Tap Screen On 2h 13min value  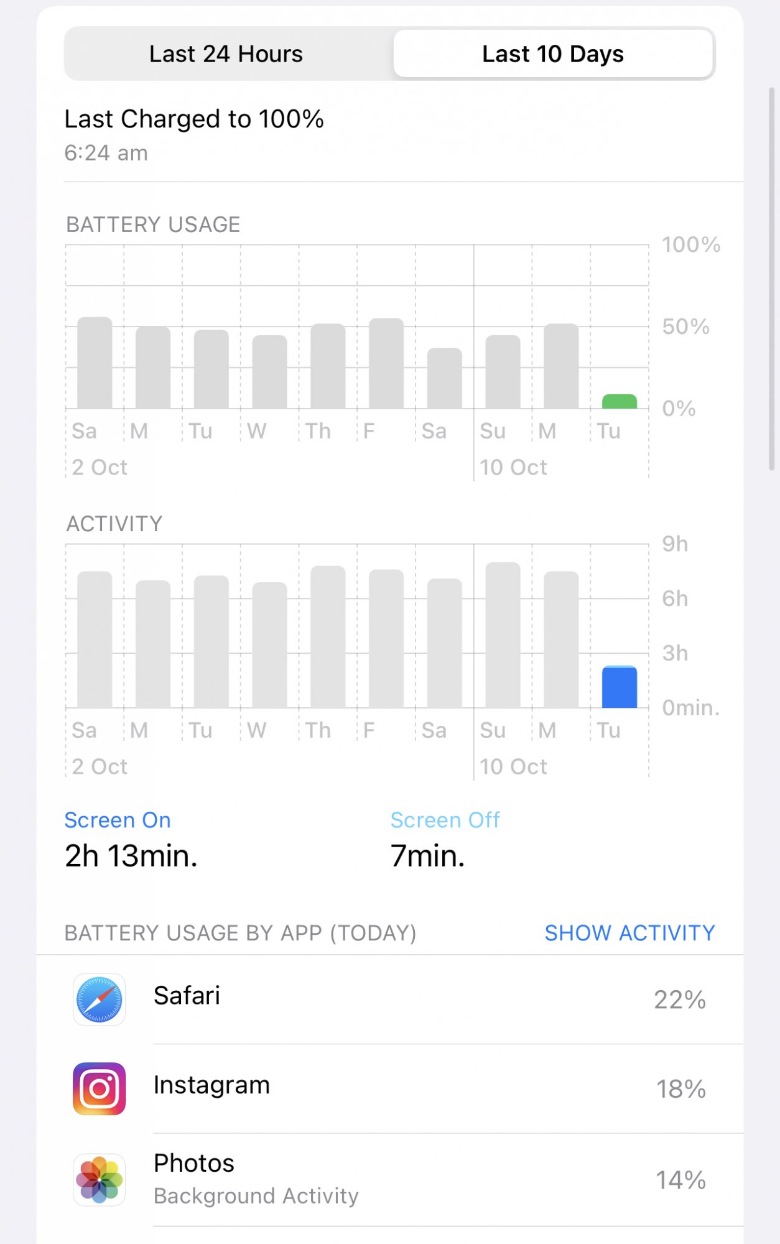tap(131, 856)
